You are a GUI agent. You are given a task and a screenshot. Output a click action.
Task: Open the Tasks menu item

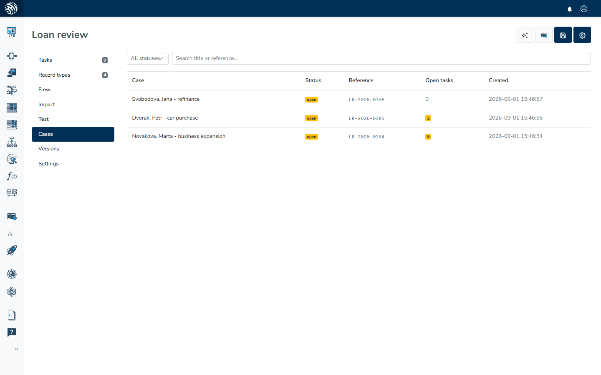pos(73,60)
